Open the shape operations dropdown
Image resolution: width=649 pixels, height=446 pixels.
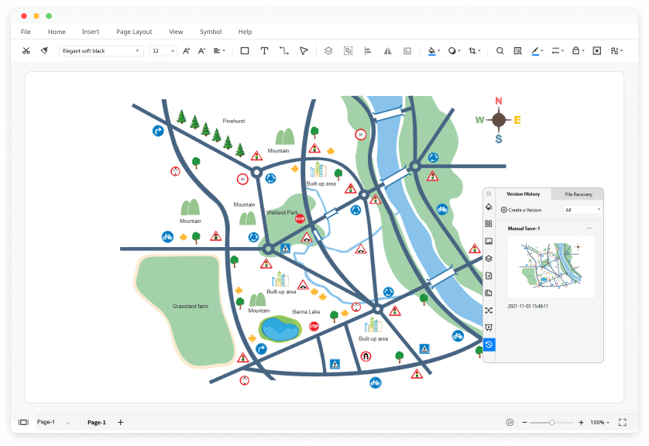coord(616,50)
